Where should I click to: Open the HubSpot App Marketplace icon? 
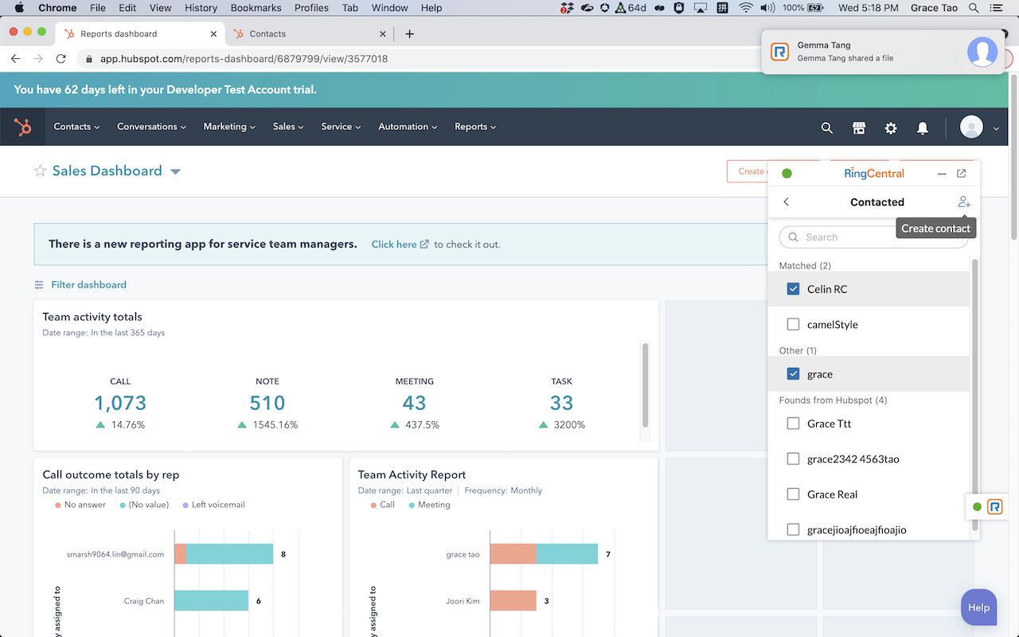[858, 127]
